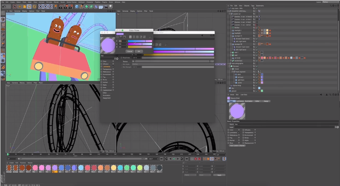Click Apply in coordinates panel

tap(219, 175)
